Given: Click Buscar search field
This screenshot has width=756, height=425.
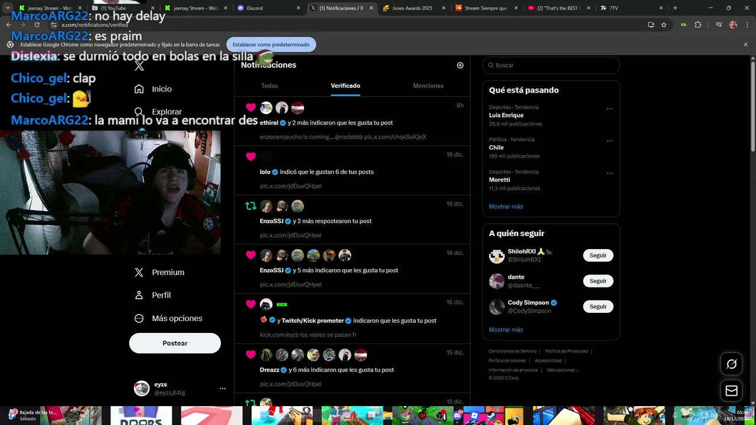Looking at the screenshot, I should (x=551, y=66).
